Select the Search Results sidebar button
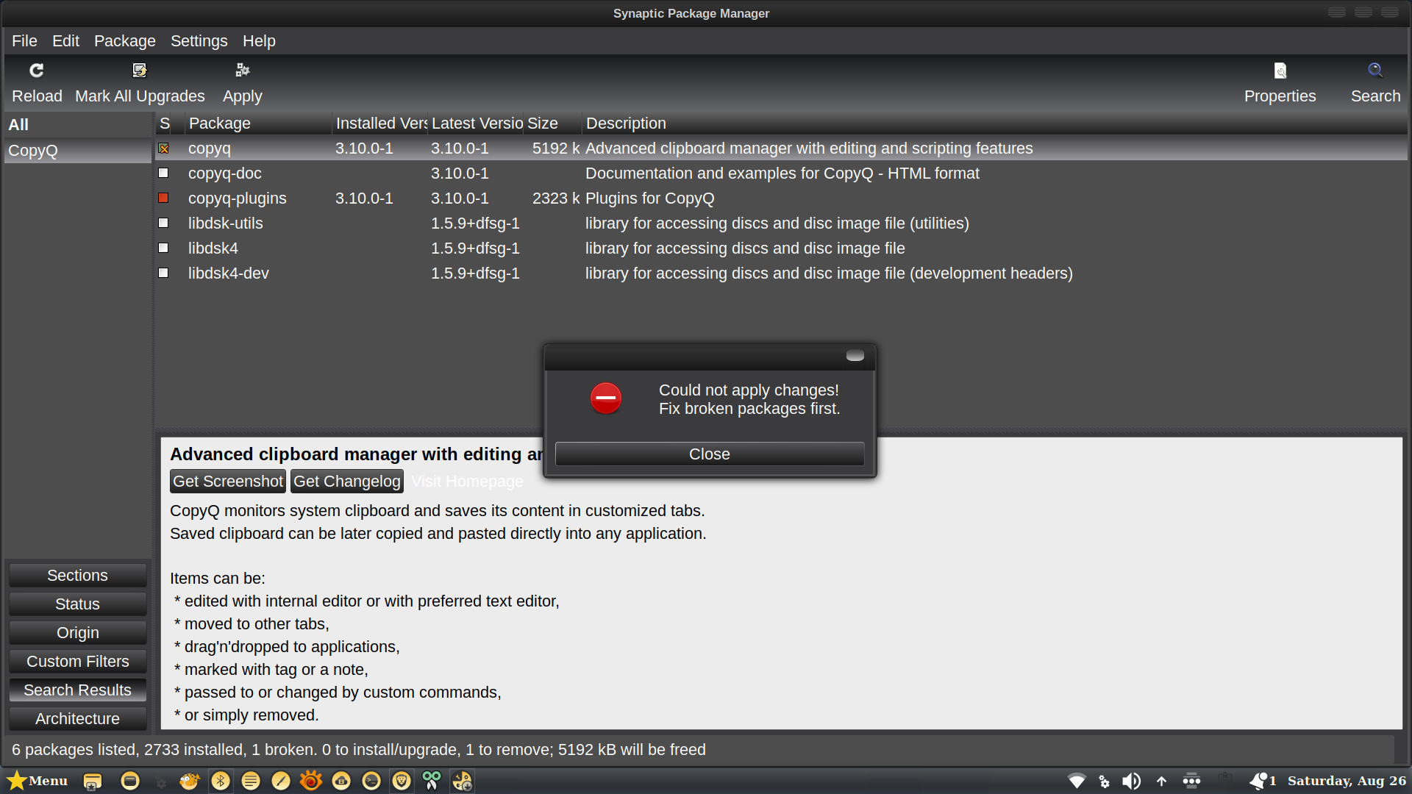Screen dimensions: 1412x794 pyautogui.click(x=77, y=690)
